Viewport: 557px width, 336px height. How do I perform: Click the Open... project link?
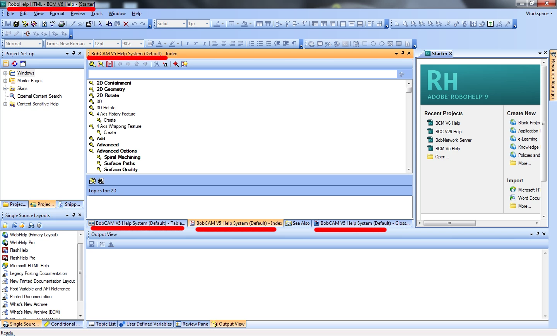point(442,157)
